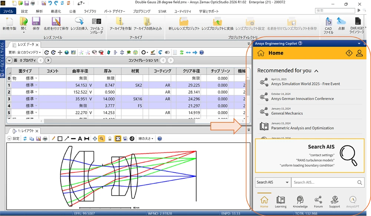
Task: Click the toggle switch in lens data toolbar
Action: click(167, 53)
